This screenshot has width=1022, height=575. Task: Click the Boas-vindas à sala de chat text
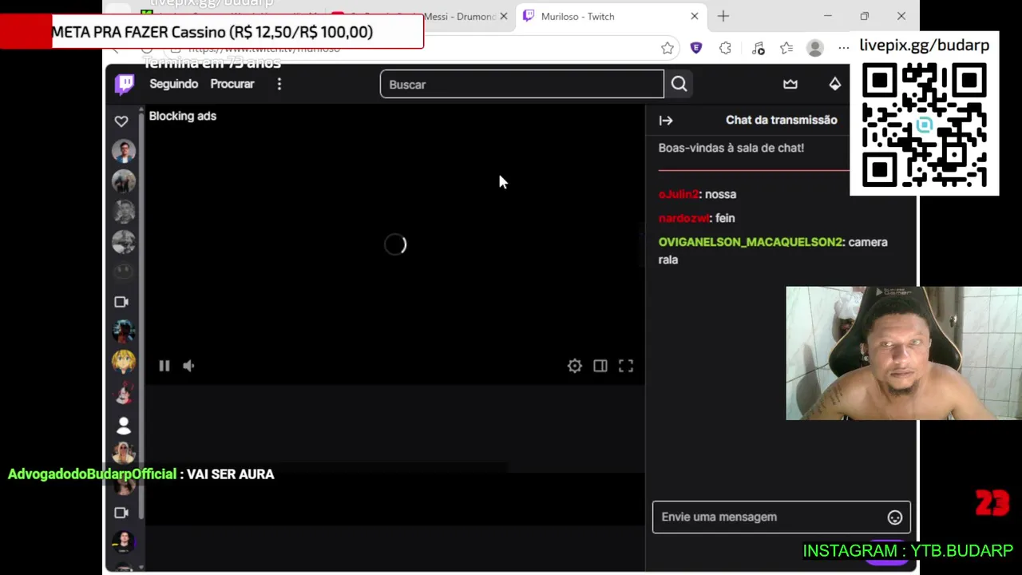coord(731,148)
